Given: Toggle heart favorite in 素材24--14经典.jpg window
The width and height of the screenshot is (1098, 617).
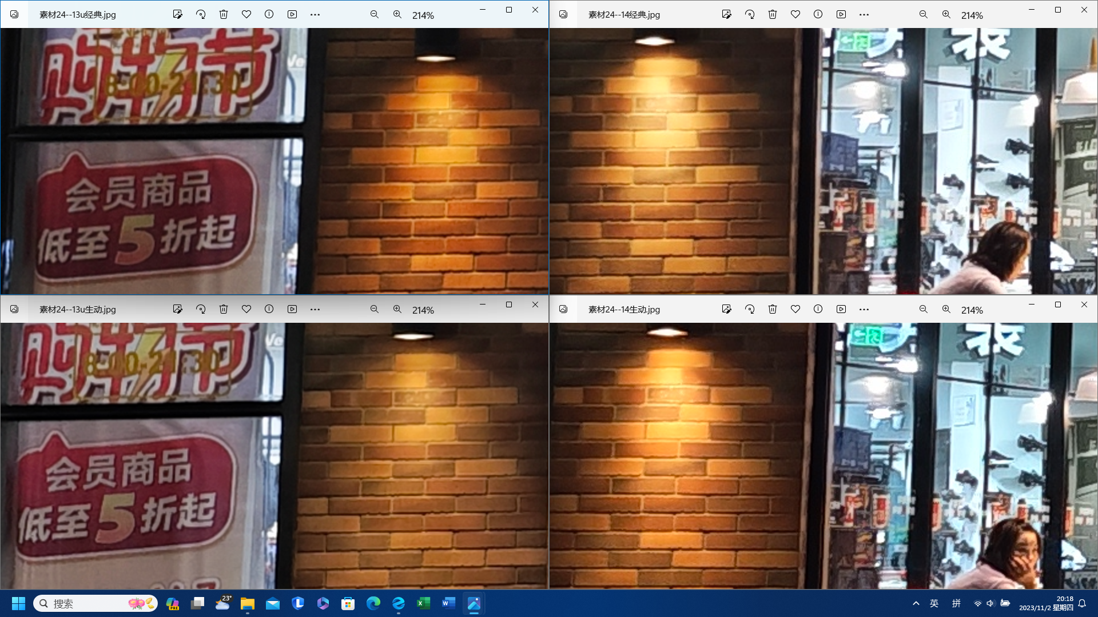Looking at the screenshot, I should 795,14.
